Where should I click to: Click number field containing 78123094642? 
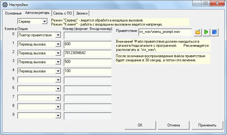[x=88, y=53]
